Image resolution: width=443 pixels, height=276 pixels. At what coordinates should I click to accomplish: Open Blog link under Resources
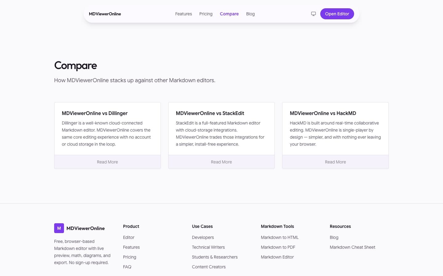click(334, 237)
